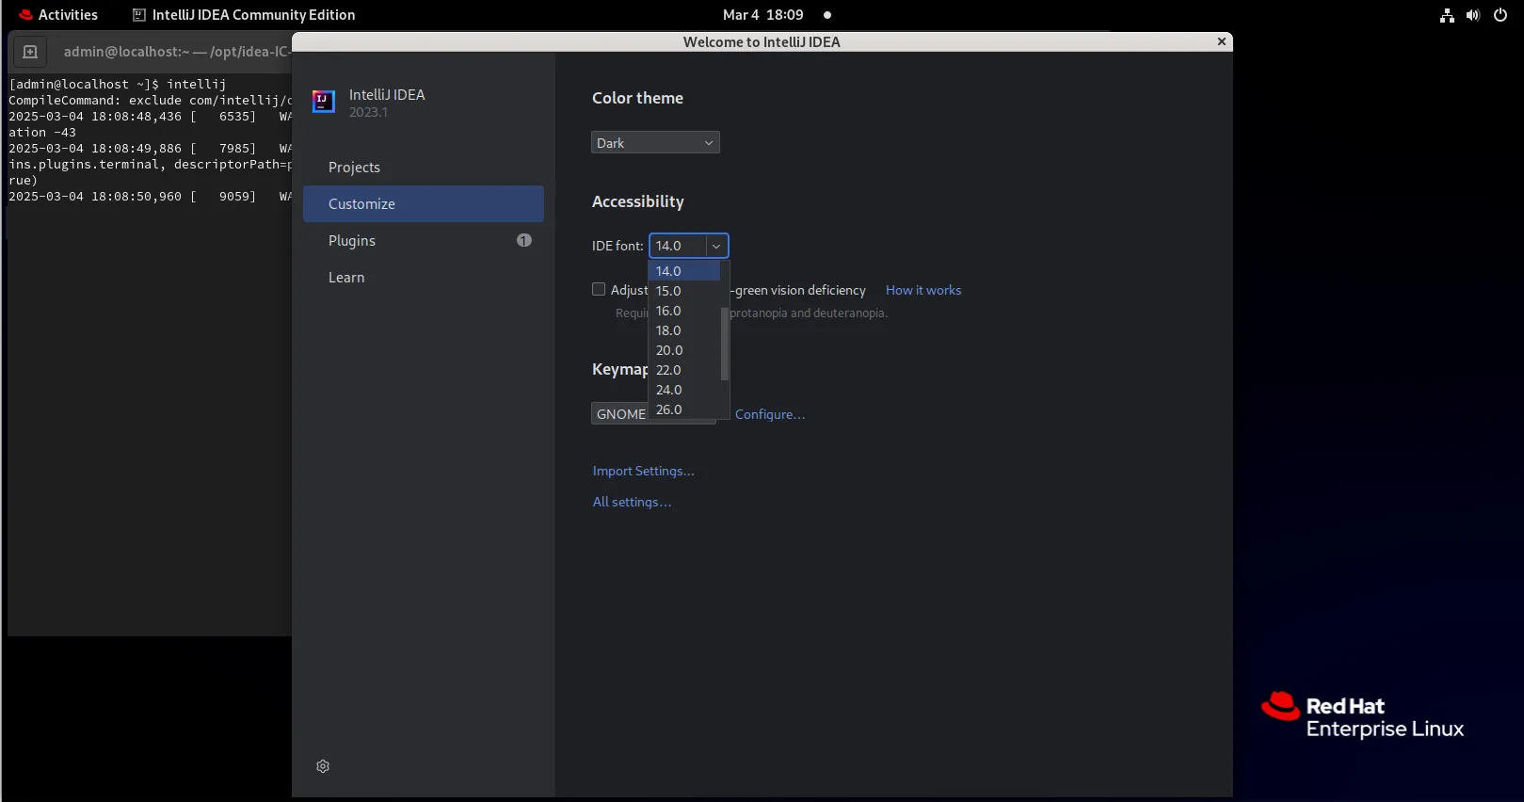The width and height of the screenshot is (1524, 802).
Task: Open the power menu icon in top bar
Action: tap(1500, 15)
